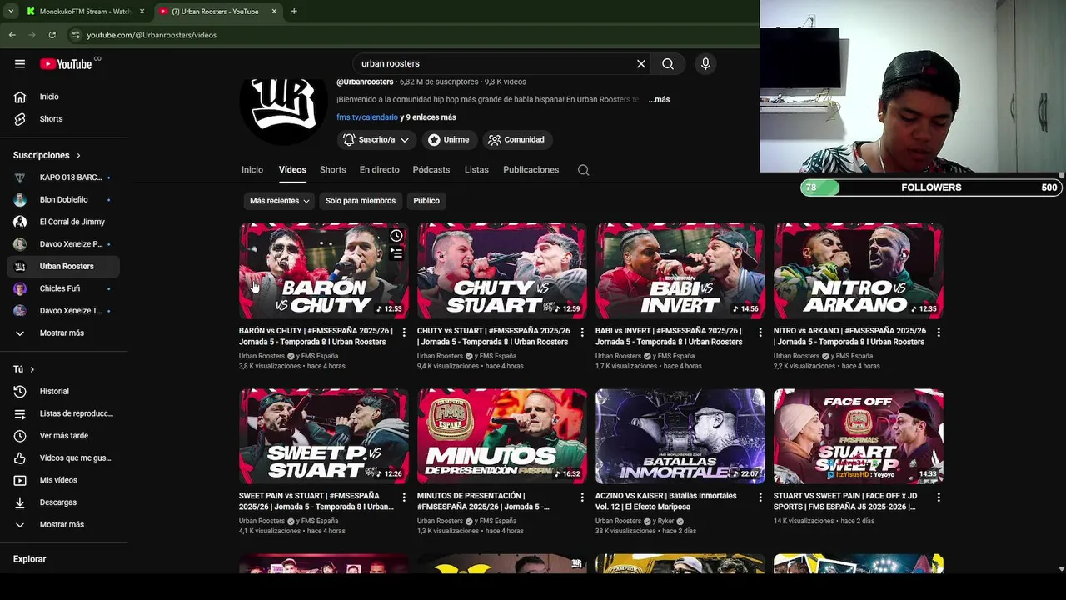
Task: Start voice search with microphone icon
Action: (x=705, y=64)
